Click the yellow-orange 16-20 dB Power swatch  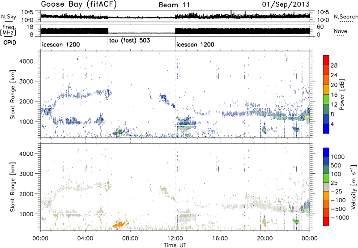tap(326, 89)
